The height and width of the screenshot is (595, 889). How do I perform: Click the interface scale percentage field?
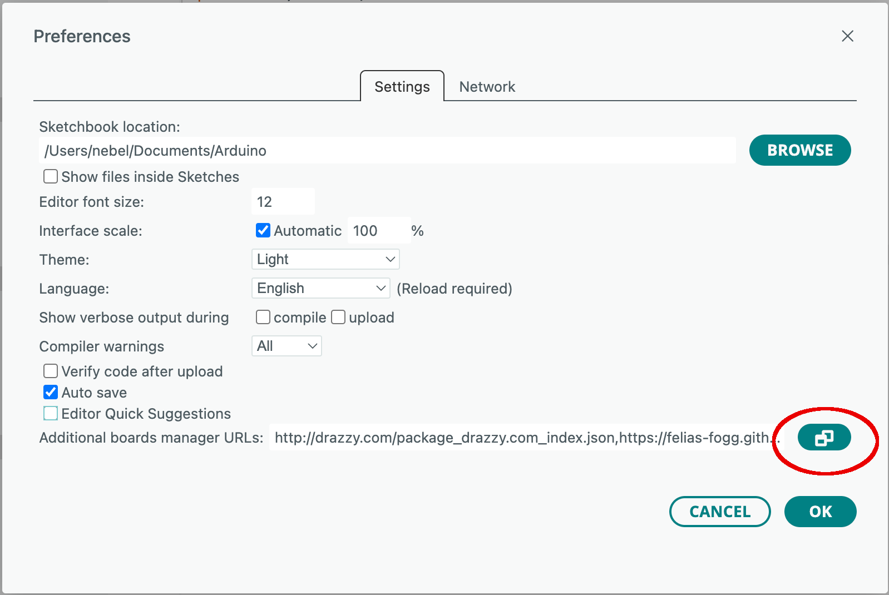(x=379, y=231)
